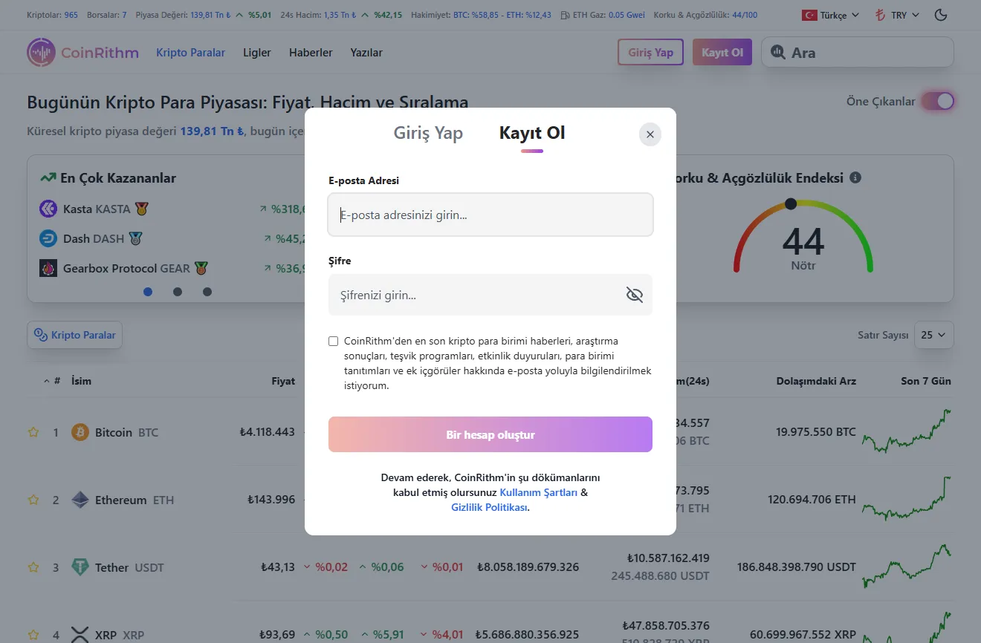Favorite Tether by clicking its star
981x643 pixels.
tap(33, 567)
